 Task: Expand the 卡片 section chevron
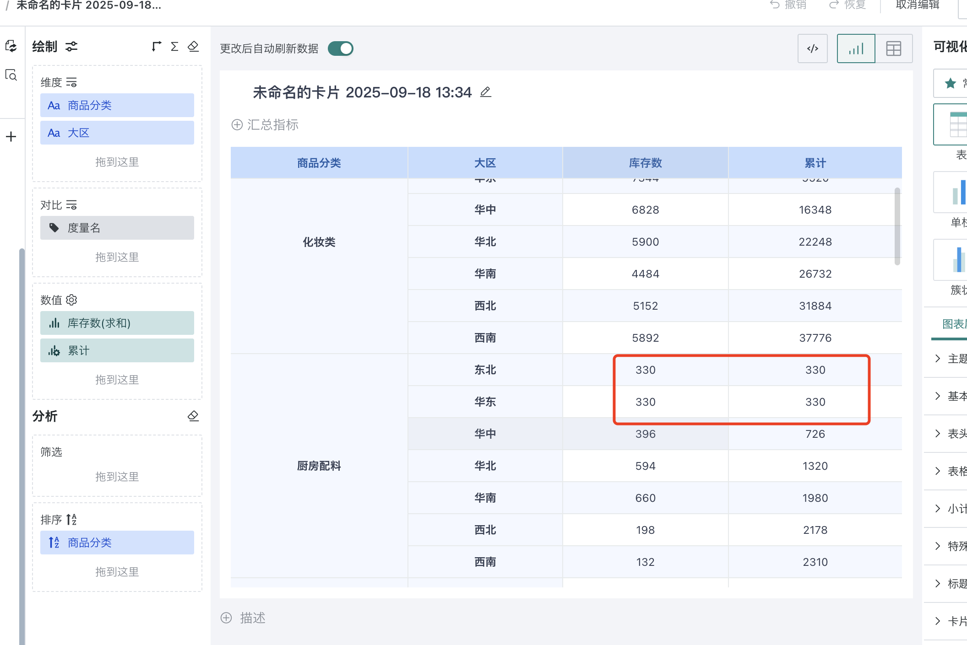click(938, 621)
